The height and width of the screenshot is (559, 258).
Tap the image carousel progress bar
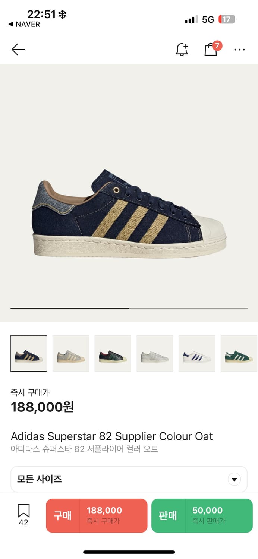[129, 309]
